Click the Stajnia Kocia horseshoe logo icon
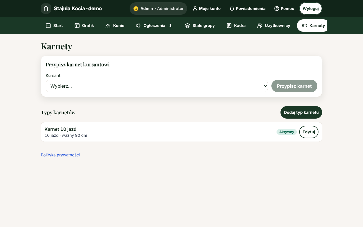Screen dimensions: 363x227 coord(46,9)
